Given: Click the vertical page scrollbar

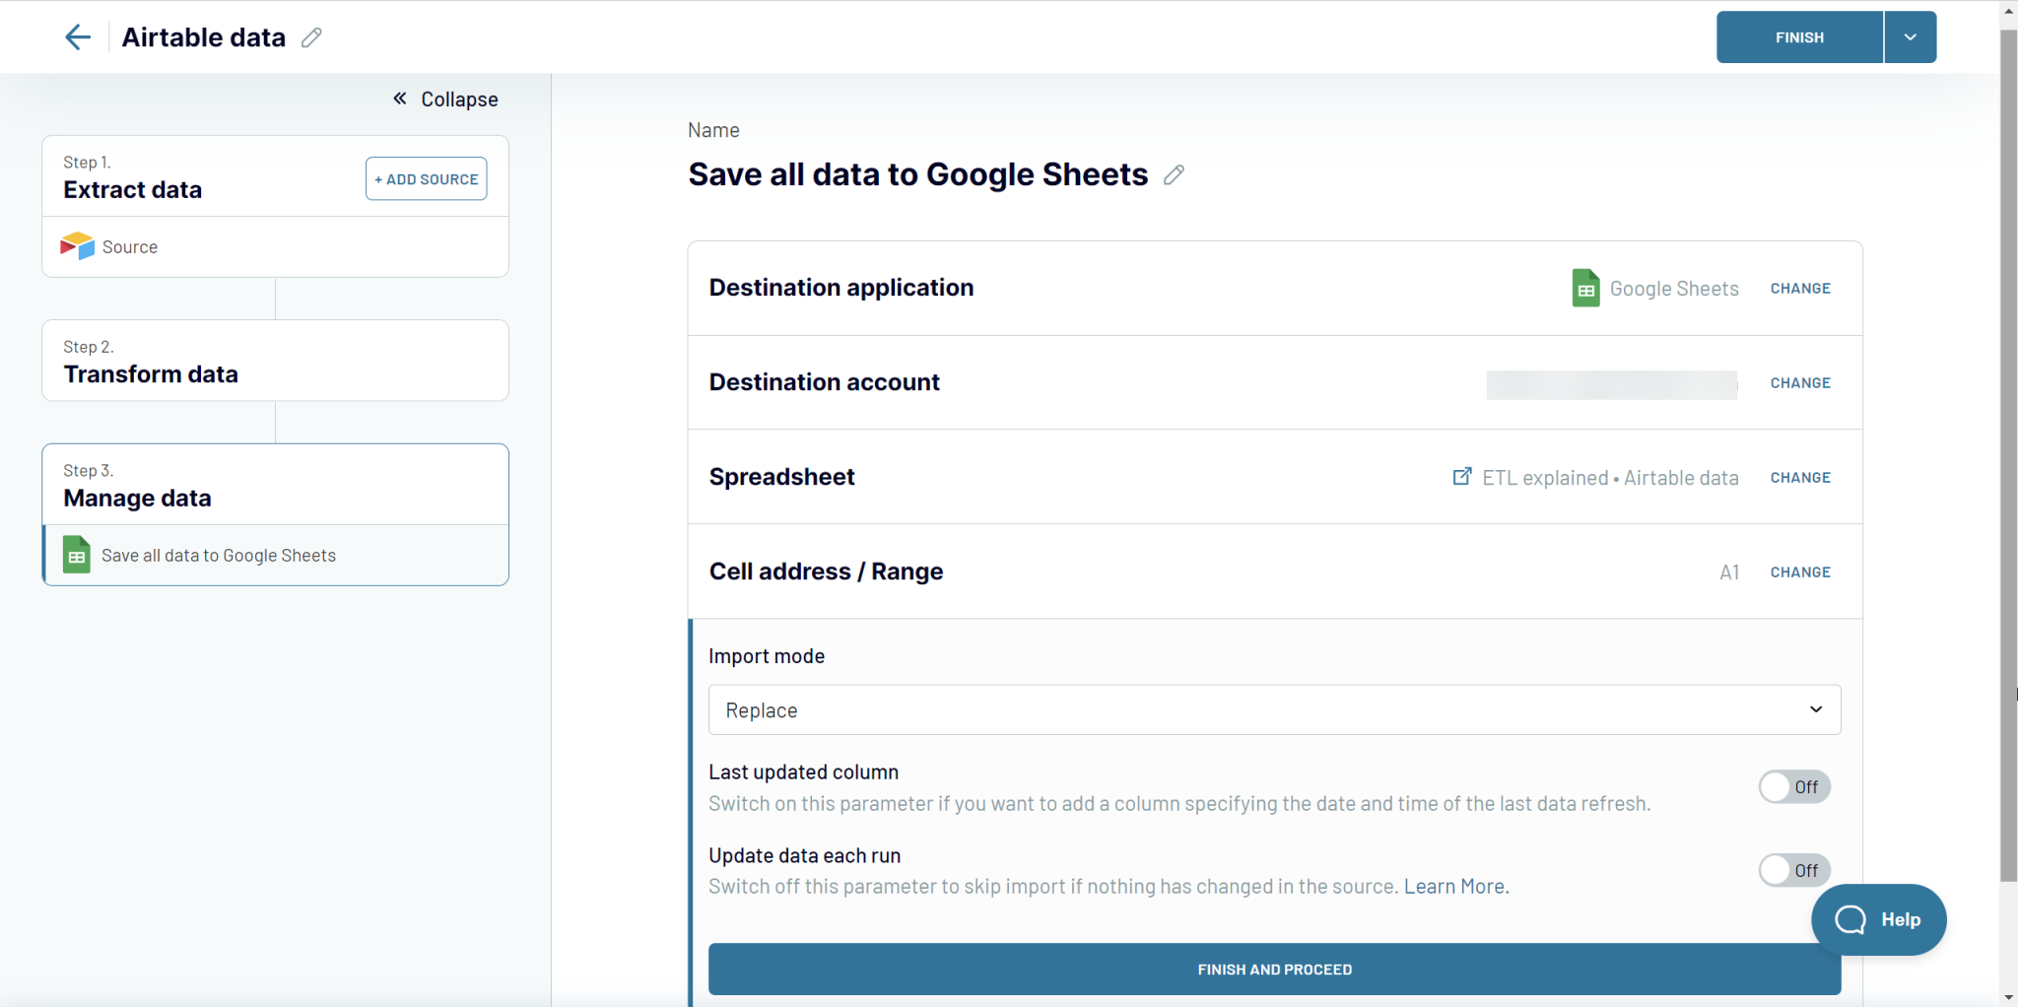Looking at the screenshot, I should 2008,453.
